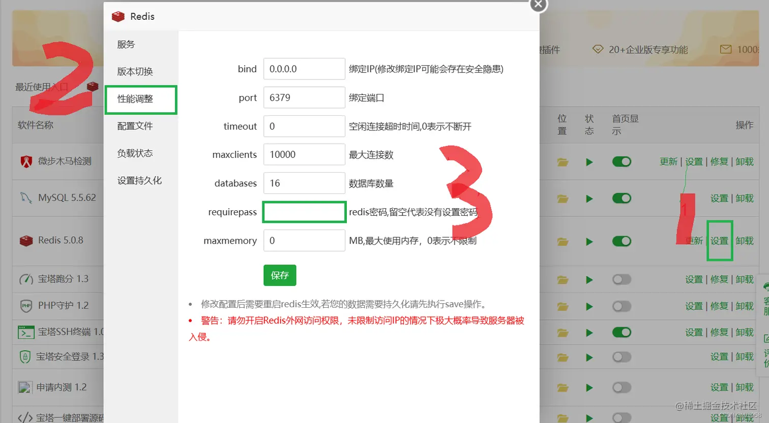The width and height of the screenshot is (769, 423).
Task: Click the mail envelope icon in top banner
Action: click(x=726, y=49)
